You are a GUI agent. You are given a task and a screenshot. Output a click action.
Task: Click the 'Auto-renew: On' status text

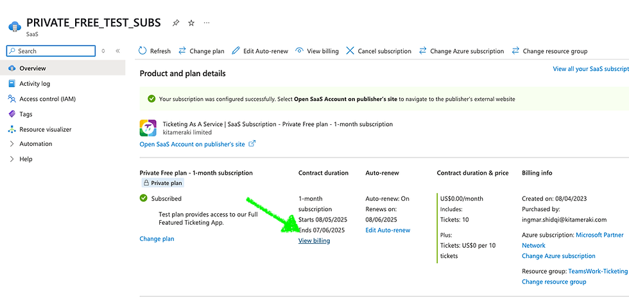coord(388,198)
